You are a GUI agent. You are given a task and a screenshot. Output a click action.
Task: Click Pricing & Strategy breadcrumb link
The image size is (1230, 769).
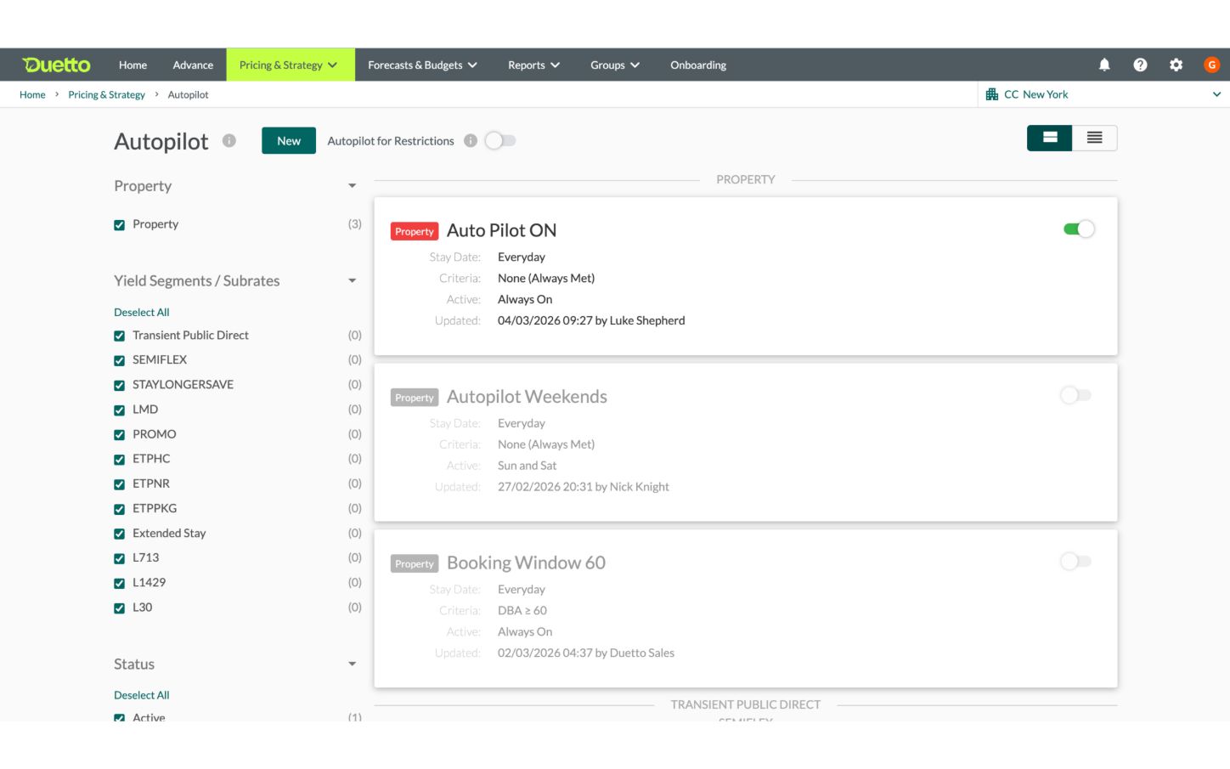[106, 94]
